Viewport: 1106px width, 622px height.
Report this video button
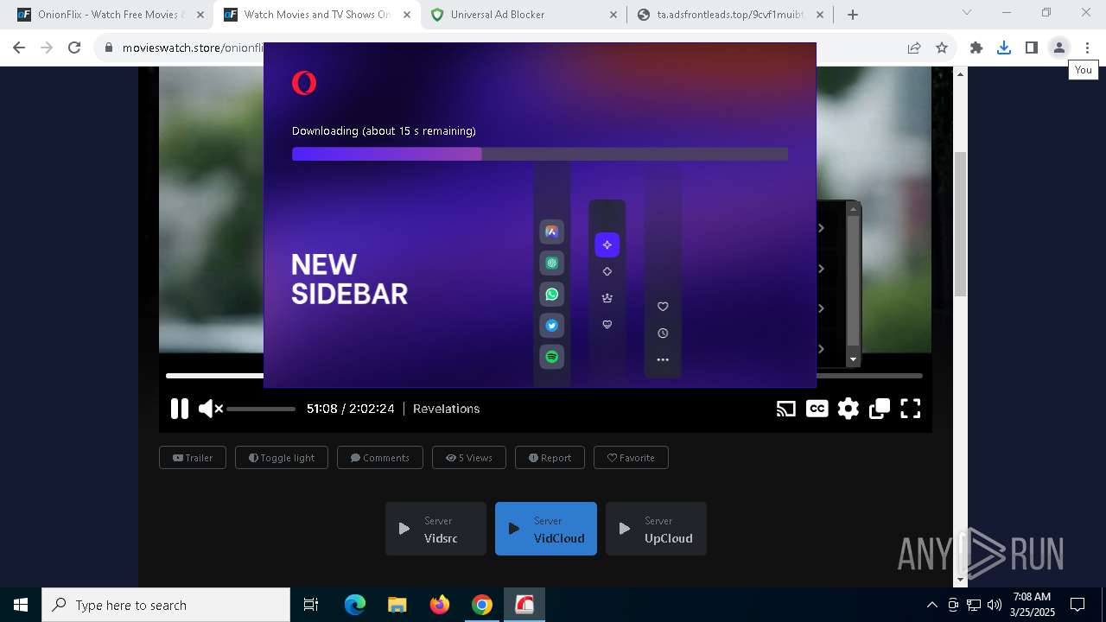point(550,458)
